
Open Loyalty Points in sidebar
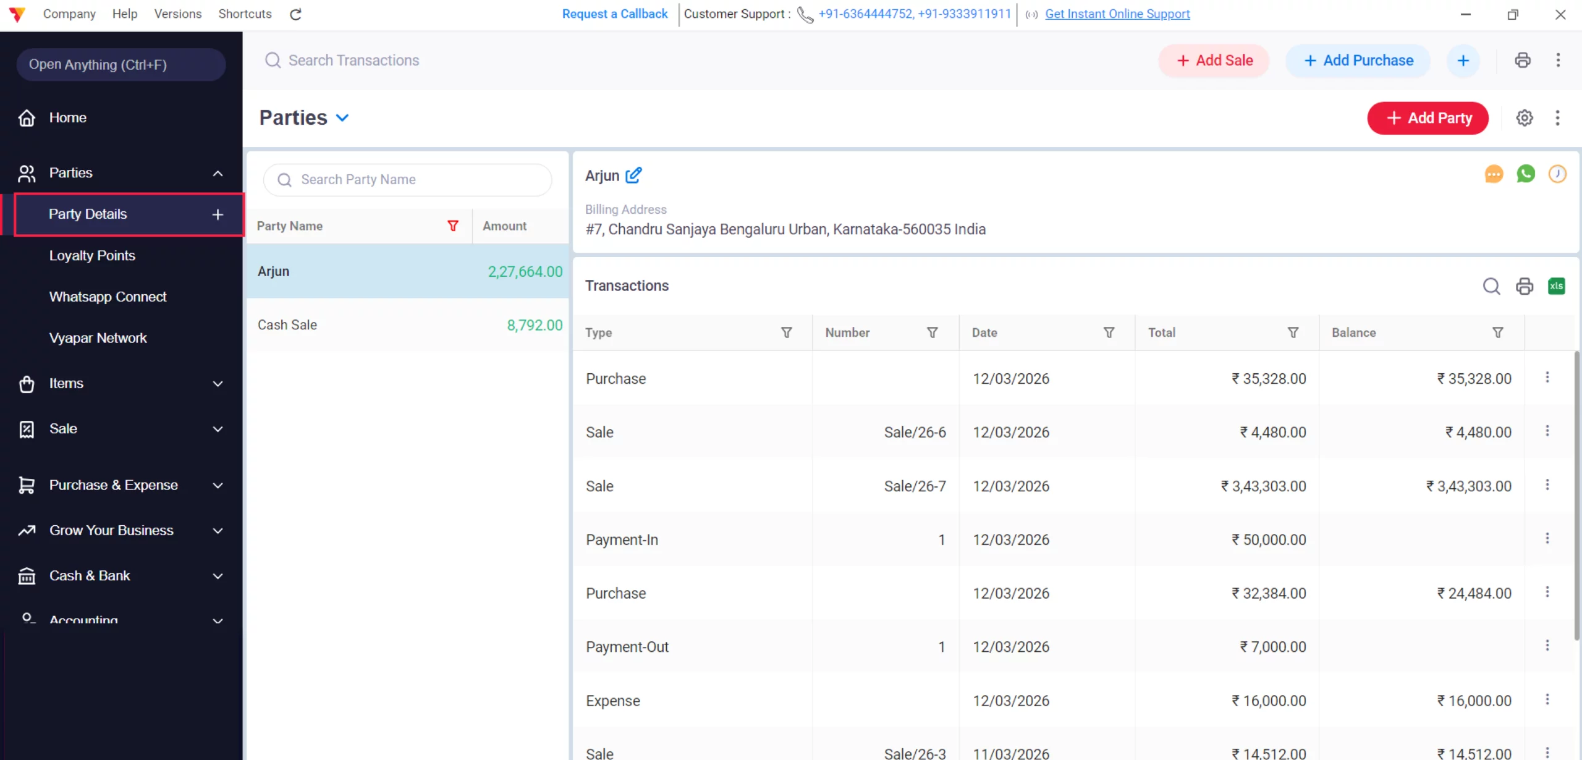[92, 256]
